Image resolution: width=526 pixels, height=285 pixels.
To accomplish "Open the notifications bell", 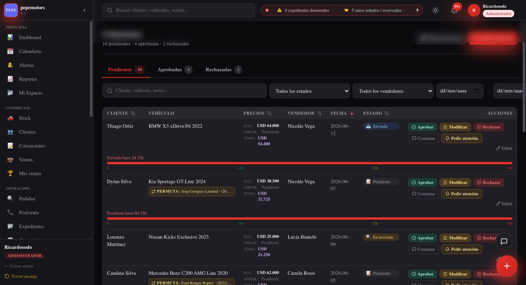I will (x=454, y=10).
